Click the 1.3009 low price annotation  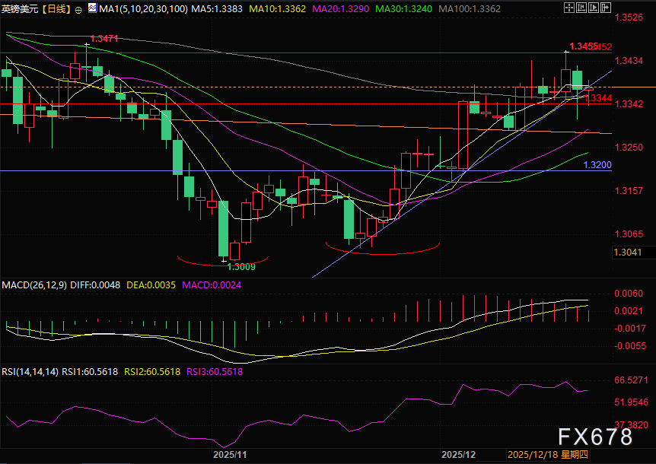241,267
